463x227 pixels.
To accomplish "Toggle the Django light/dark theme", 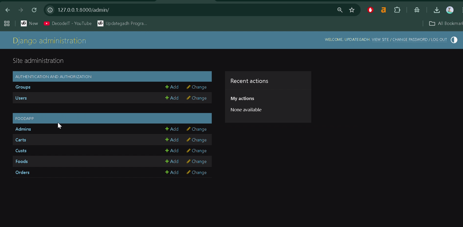I will click(454, 40).
